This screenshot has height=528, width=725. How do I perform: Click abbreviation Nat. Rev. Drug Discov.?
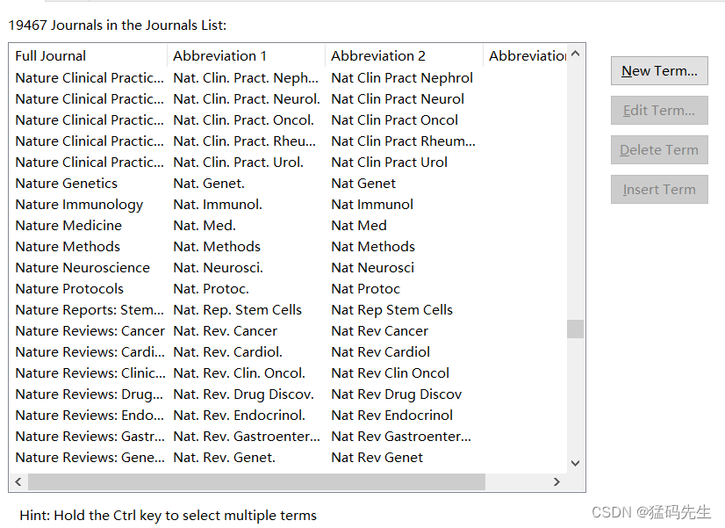243,394
